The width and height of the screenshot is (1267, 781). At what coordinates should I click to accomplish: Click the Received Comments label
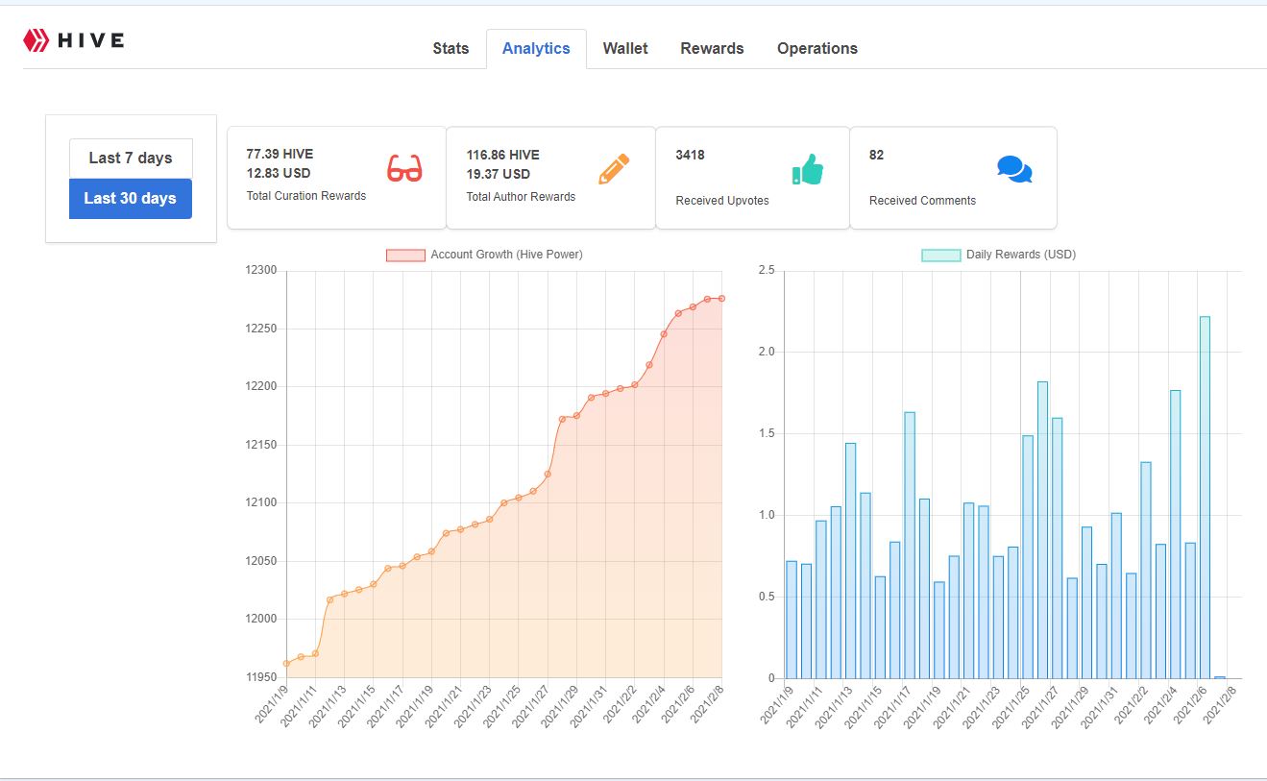click(x=922, y=201)
